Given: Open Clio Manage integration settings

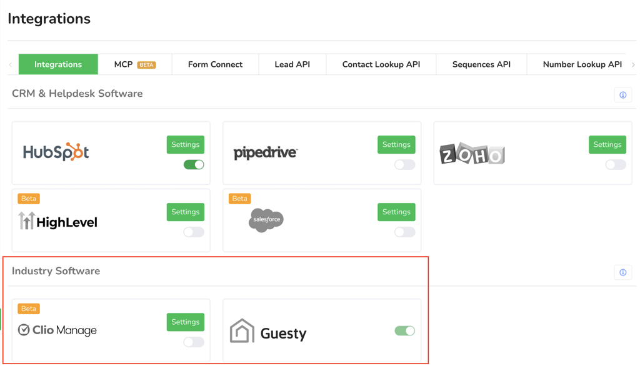Looking at the screenshot, I should pyautogui.click(x=185, y=322).
